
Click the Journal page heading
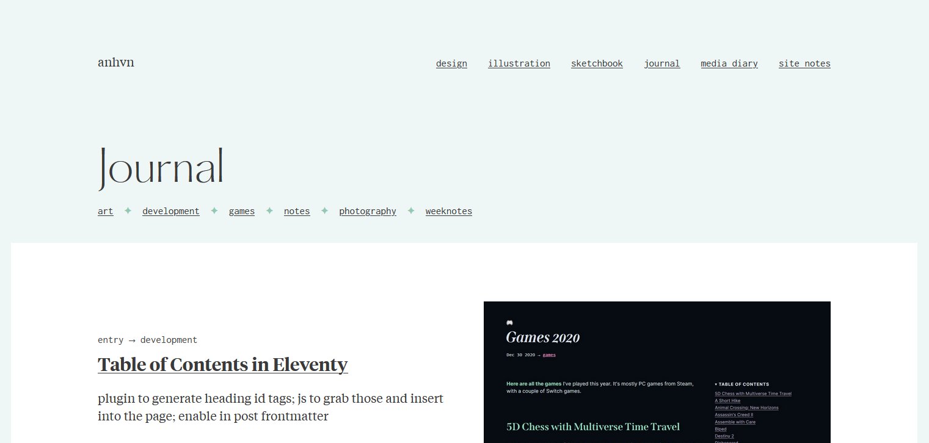tap(161, 166)
